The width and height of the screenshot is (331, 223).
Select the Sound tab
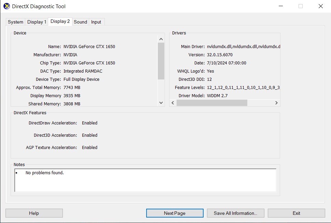pyautogui.click(x=80, y=21)
